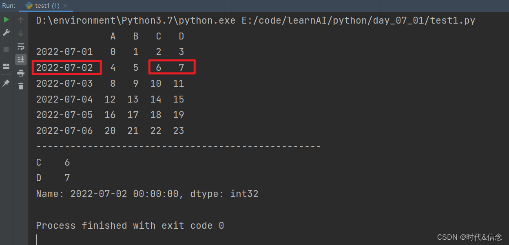Toggle soft-wrap for console lines
The width and height of the screenshot is (509, 245).
pyautogui.click(x=20, y=46)
